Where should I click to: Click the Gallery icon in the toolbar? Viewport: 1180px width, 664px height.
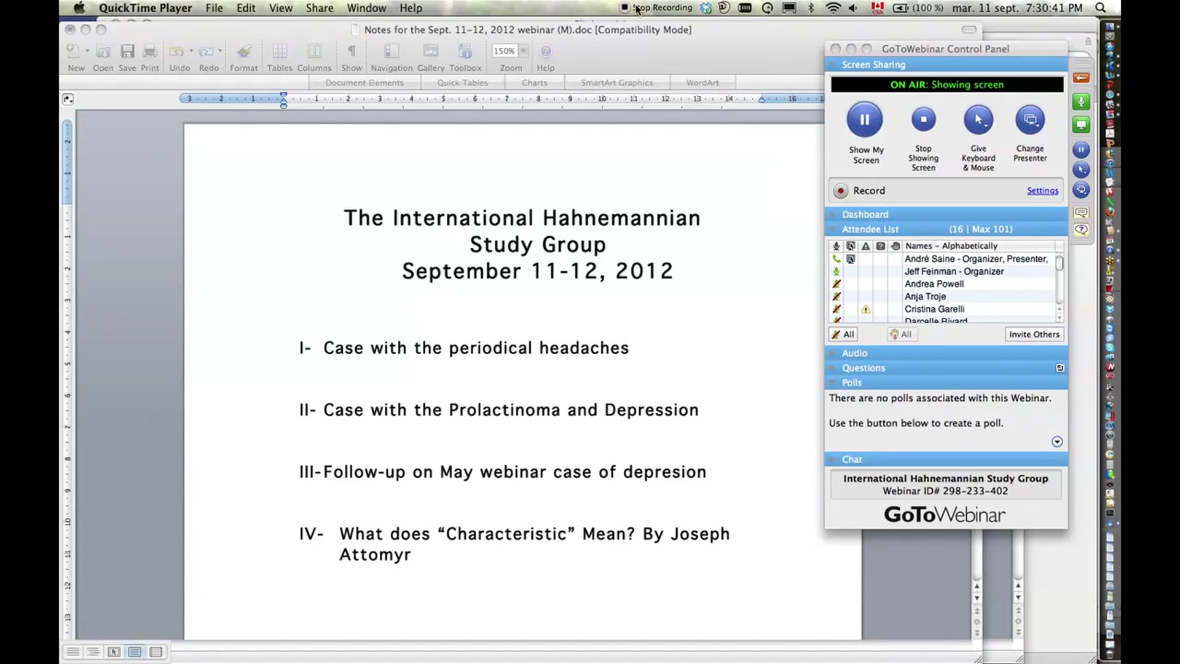(430, 51)
